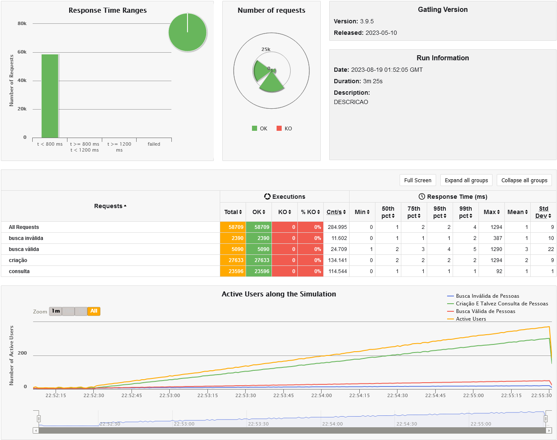
Task: Sort by % KO column
Action: 311,212
